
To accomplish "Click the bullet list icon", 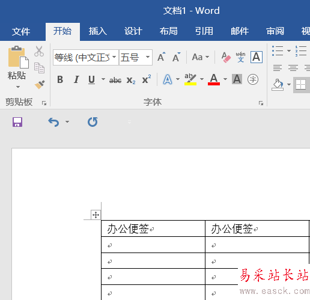I will [278, 51].
